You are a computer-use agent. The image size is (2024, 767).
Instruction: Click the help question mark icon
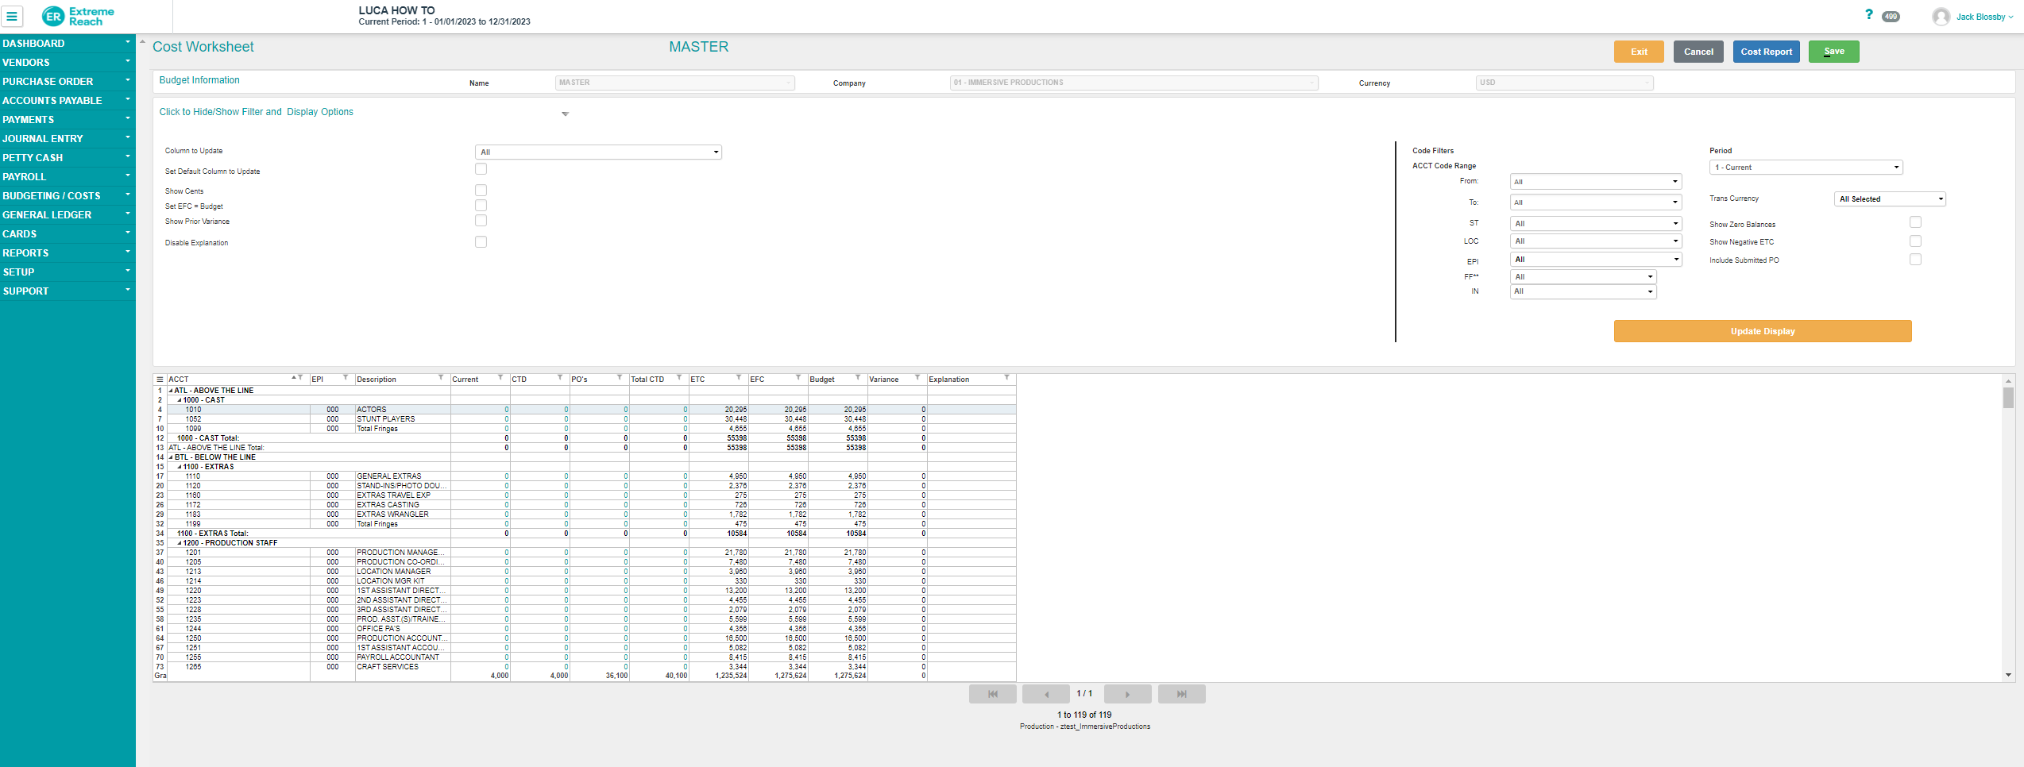click(1868, 14)
